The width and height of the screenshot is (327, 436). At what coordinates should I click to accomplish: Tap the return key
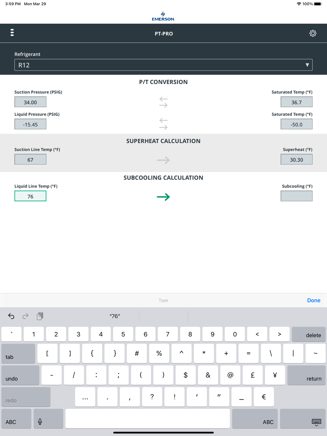point(306,375)
